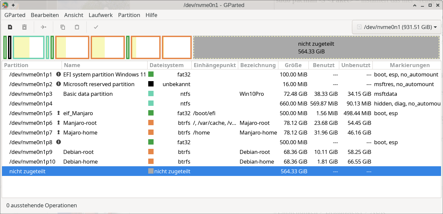
Task: Select row /dev/nvme0n1p8
Action: click(x=221, y=142)
